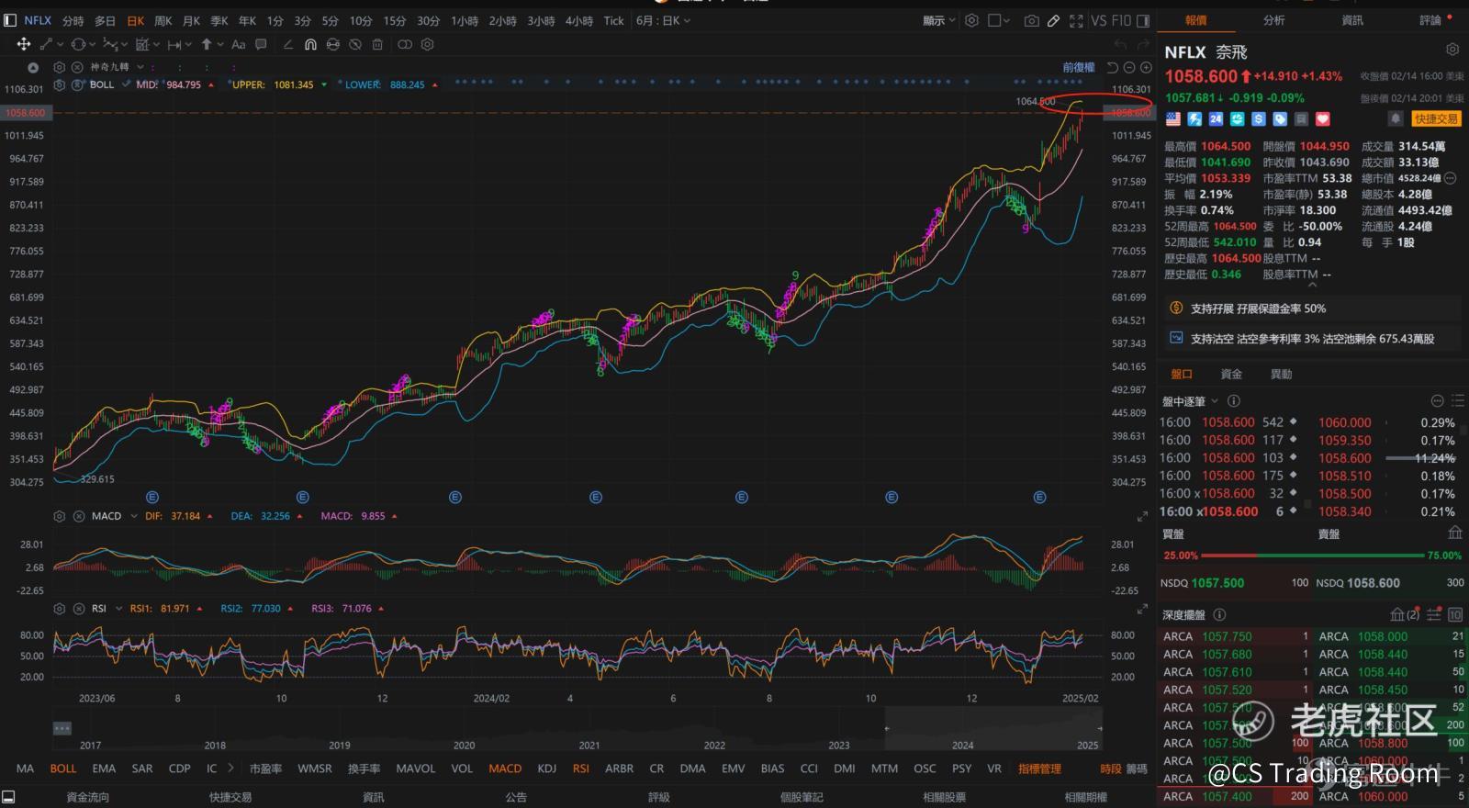This screenshot has width=1469, height=808.
Task: Open MACD indicator settings gear
Action: click(60, 516)
